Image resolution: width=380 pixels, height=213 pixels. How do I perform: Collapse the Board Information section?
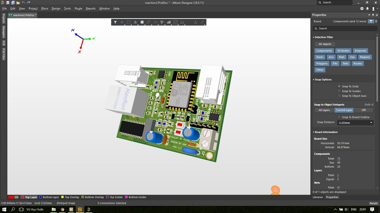click(x=313, y=132)
